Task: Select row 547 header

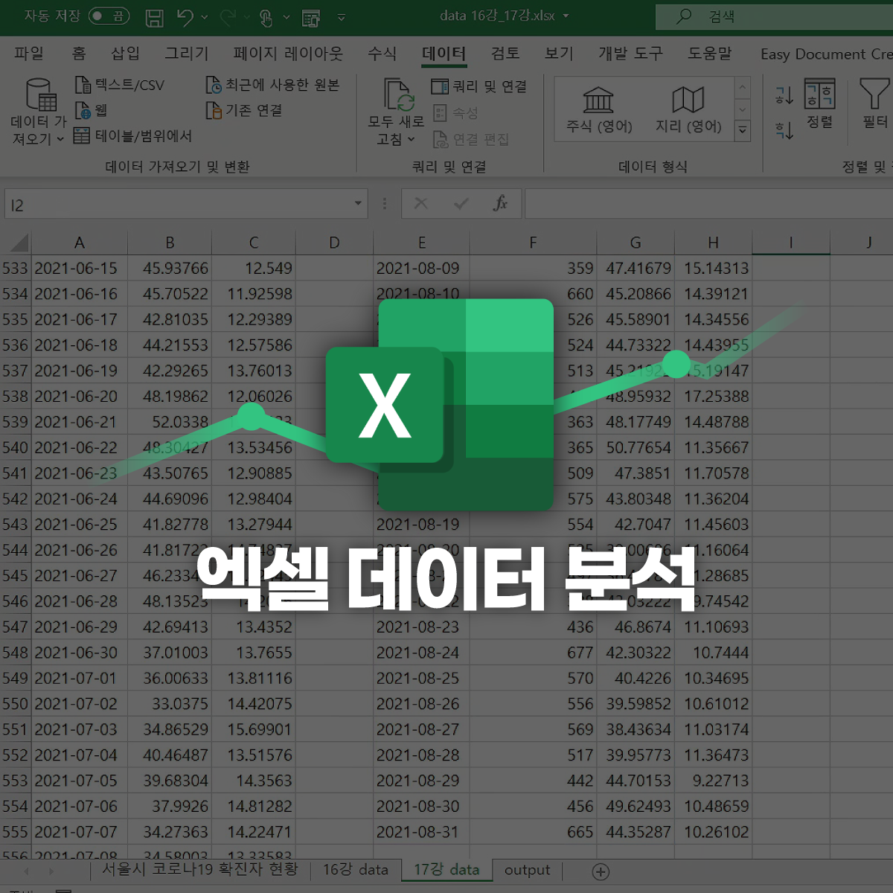Action: point(15,627)
